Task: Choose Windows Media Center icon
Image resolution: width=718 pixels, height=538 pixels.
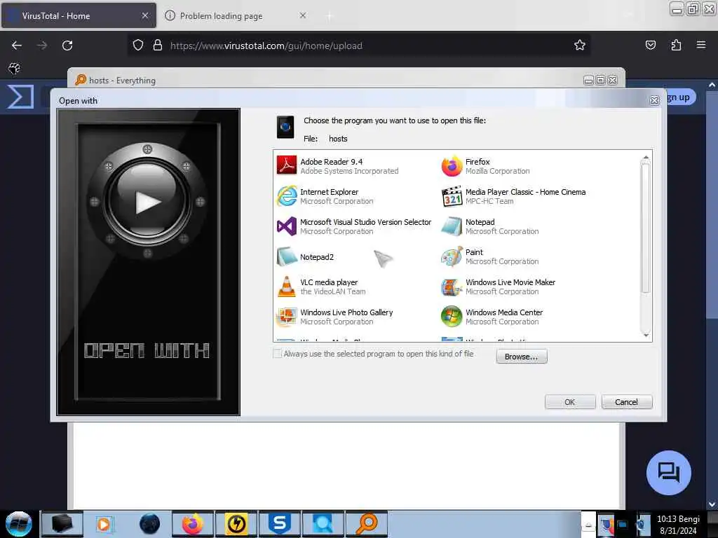Action: coord(452,317)
